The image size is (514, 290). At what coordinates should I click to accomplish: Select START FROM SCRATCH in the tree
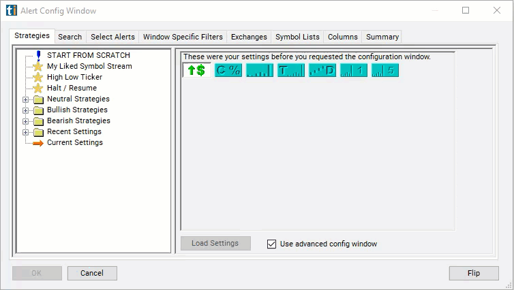click(x=88, y=56)
